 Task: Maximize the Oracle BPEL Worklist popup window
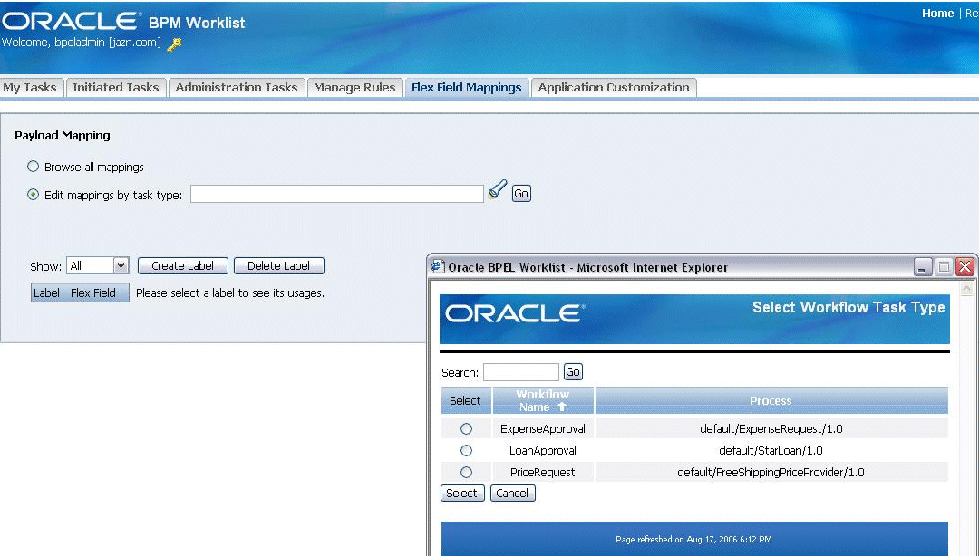pyautogui.click(x=944, y=267)
